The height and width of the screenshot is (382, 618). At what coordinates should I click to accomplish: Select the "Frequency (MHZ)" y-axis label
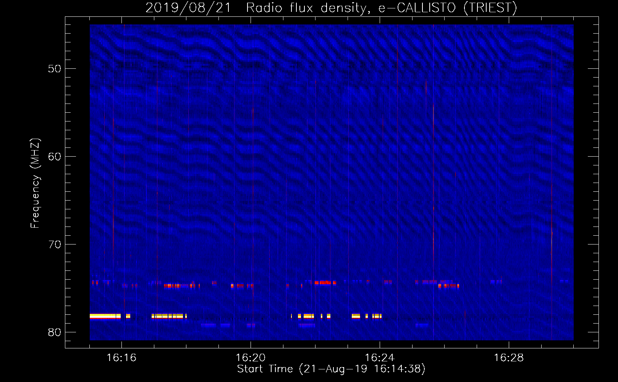(35, 183)
